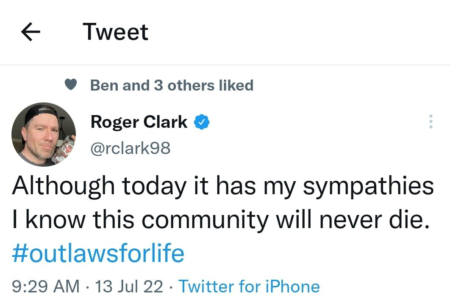Click '3 others liked' text
Image resolution: width=450 pixels, height=303 pixels.
tap(203, 85)
